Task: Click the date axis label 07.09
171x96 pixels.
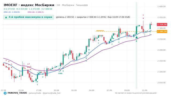Action: point(109,90)
